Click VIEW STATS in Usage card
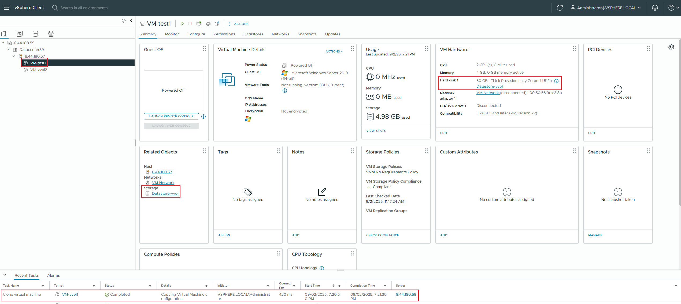Viewport: 681px width, 304px height. pyautogui.click(x=376, y=131)
